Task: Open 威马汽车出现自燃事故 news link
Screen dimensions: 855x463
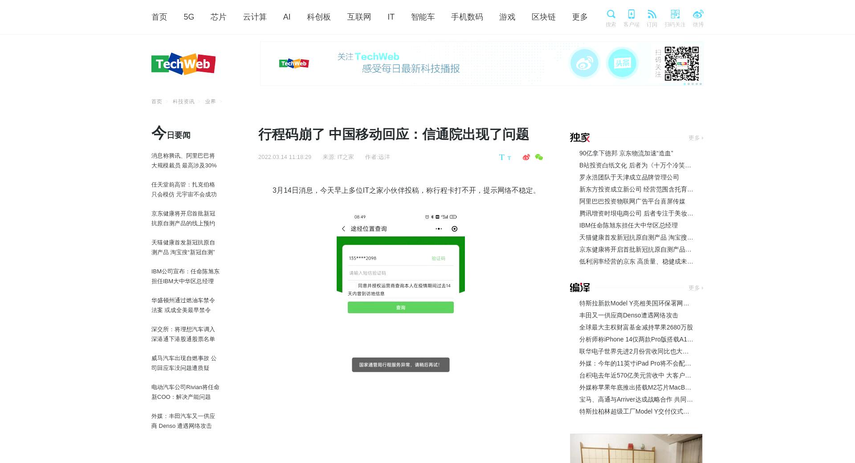Action: pyautogui.click(x=184, y=363)
